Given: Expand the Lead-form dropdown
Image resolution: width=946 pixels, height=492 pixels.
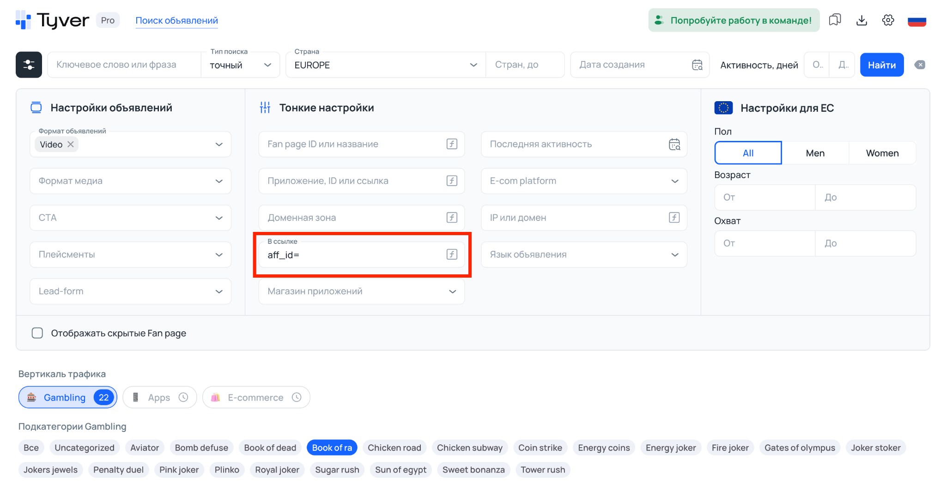Looking at the screenshot, I should pos(130,291).
